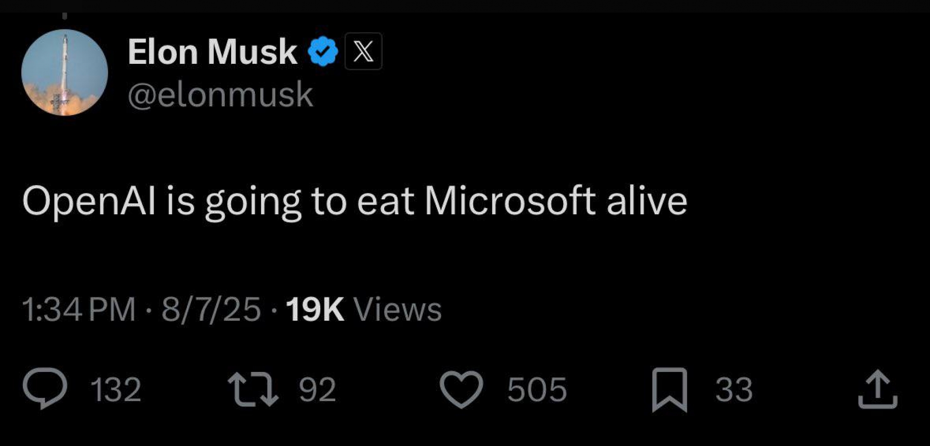Click the blue verified checkmark badge
Image resolution: width=930 pixels, height=446 pixels.
[323, 51]
